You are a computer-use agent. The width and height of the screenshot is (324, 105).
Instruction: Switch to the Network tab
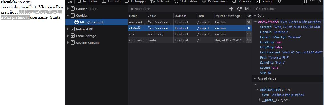160,1
